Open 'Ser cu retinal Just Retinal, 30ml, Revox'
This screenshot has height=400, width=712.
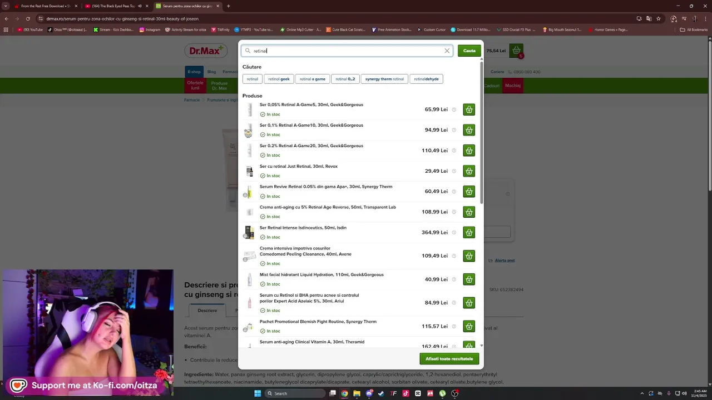pos(299,166)
